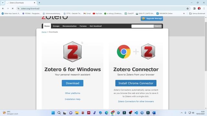Screen dimensions: 207x116
Task: Open the Other platforms link
Action: click(x=72, y=93)
